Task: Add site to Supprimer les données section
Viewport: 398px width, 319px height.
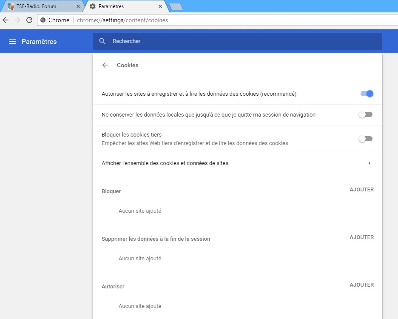Action: coord(361,237)
